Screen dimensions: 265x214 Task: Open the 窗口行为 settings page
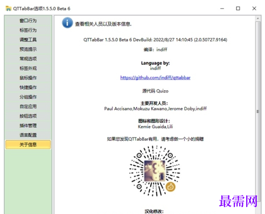click(x=28, y=20)
